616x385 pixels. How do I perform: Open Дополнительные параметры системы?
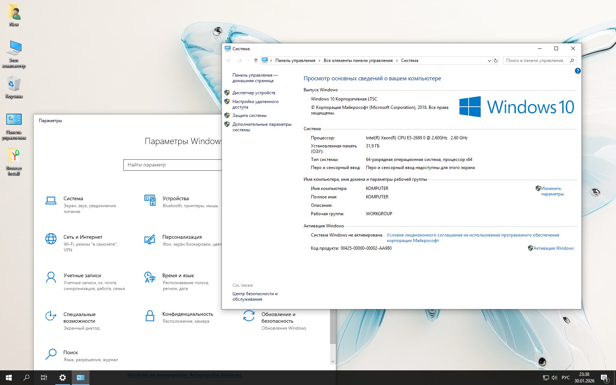click(x=261, y=127)
